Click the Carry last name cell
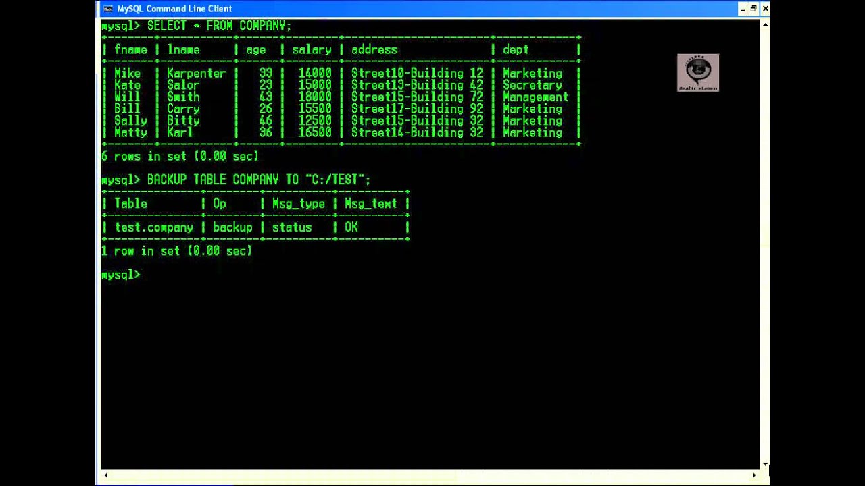The image size is (865, 486). click(183, 109)
